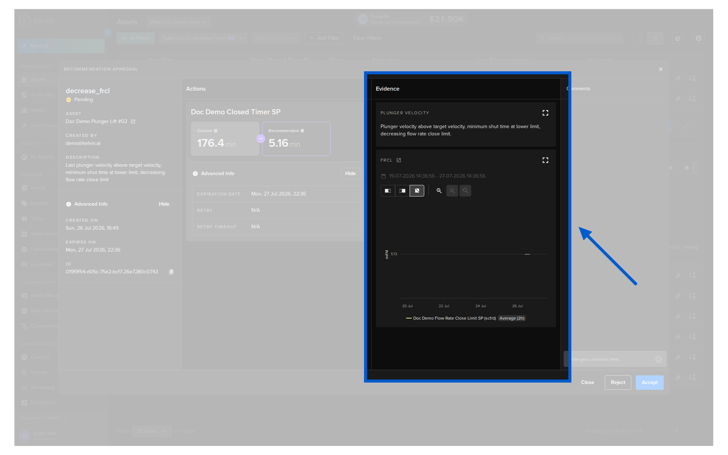Open Assets in the sidebar

click(38, 80)
